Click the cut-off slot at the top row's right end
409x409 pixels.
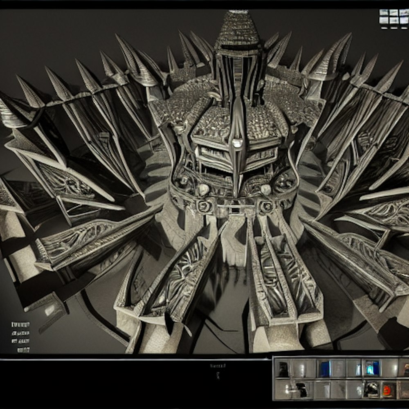405,368
